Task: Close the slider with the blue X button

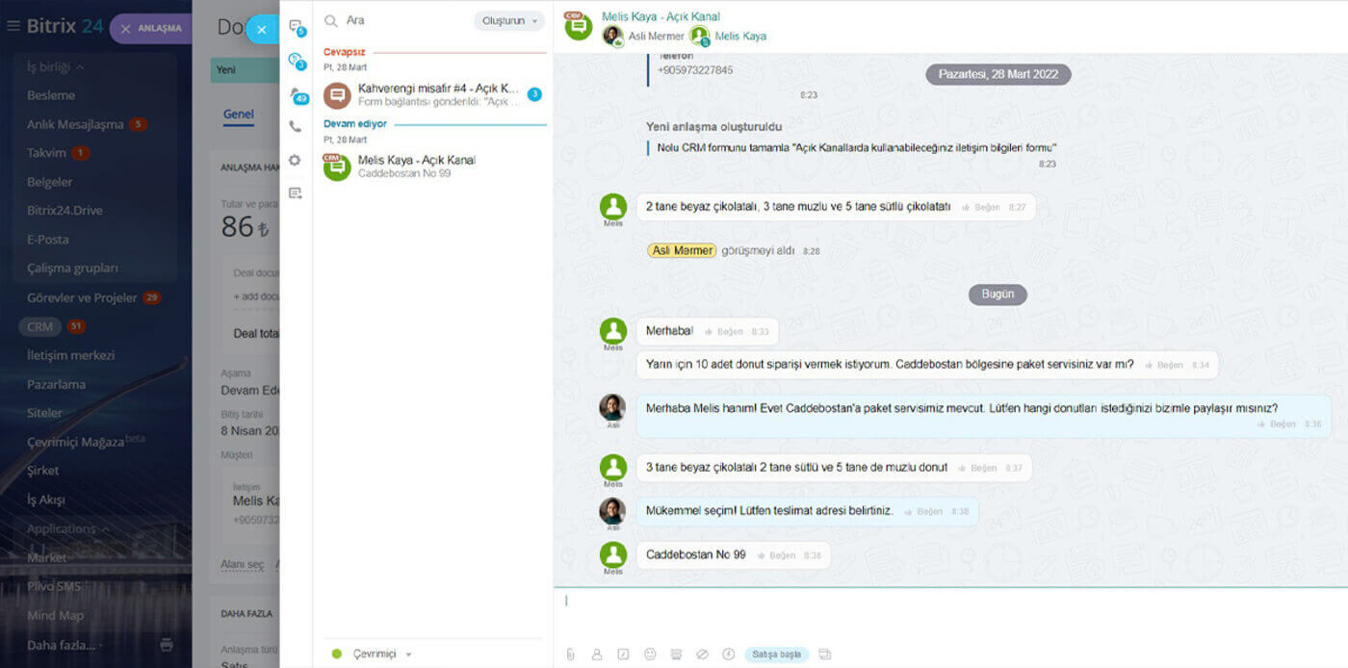Action: 262,30
